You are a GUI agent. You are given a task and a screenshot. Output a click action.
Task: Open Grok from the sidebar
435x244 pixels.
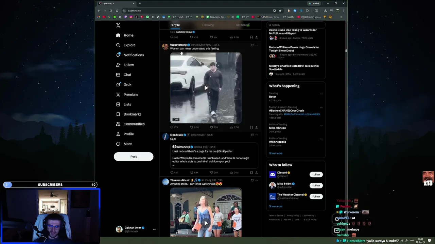point(124,84)
